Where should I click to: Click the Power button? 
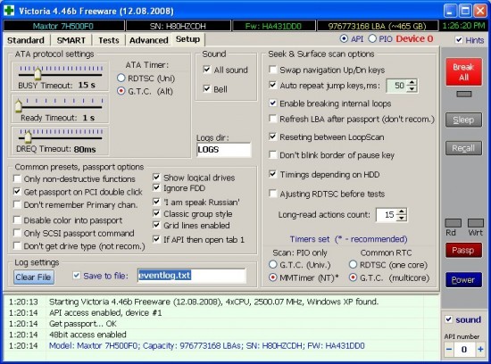(463, 280)
